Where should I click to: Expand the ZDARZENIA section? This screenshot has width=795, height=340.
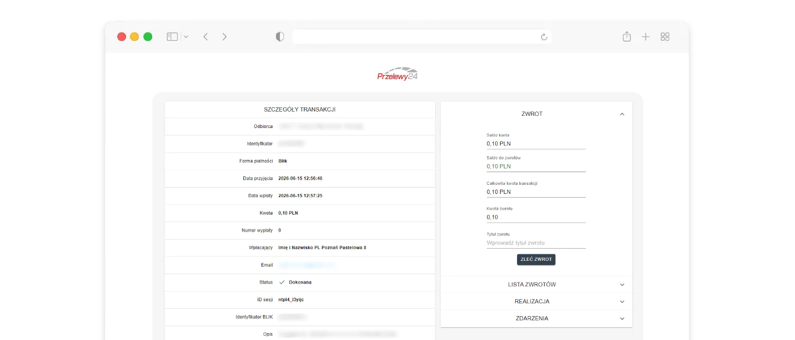pyautogui.click(x=536, y=318)
